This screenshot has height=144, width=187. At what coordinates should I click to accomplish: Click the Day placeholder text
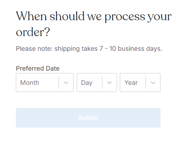pos(87,83)
